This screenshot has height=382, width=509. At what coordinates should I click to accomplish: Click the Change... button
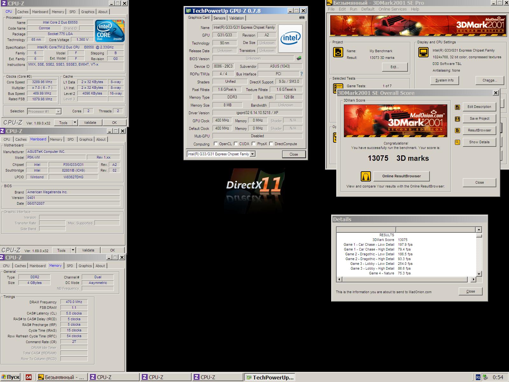pos(490,80)
